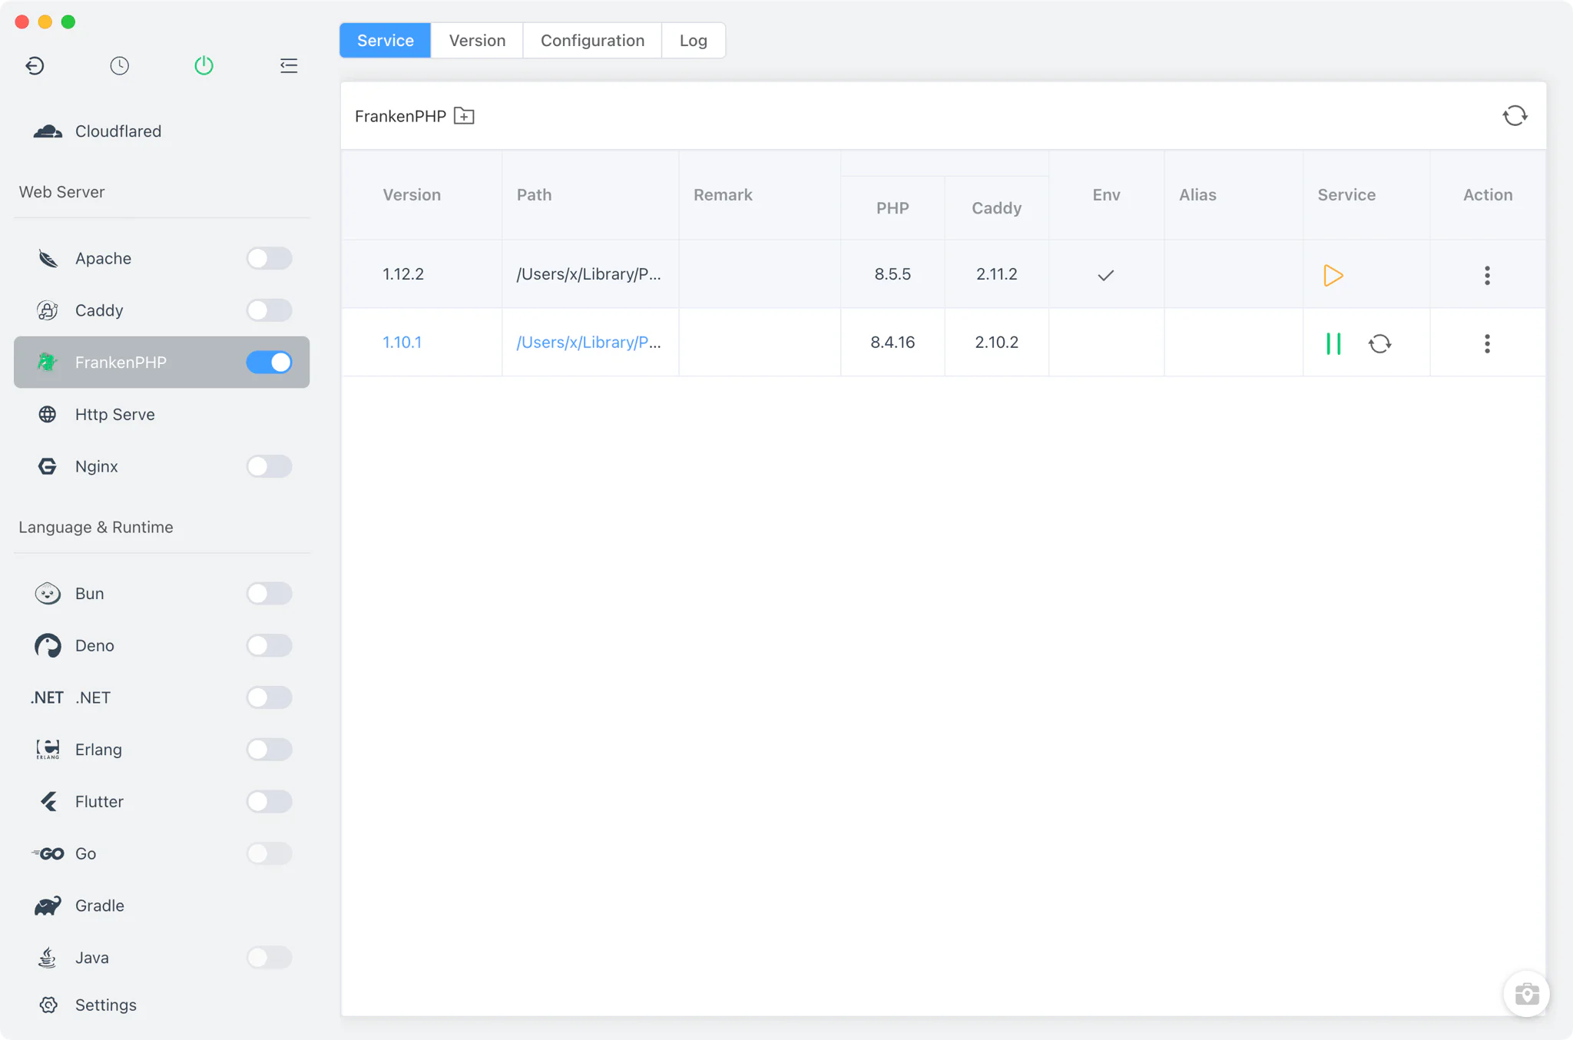Switch on the .NET toggle
The image size is (1573, 1040).
click(269, 697)
